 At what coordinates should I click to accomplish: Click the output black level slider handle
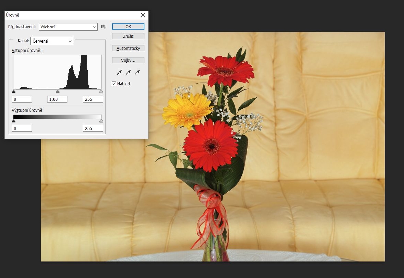pyautogui.click(x=14, y=121)
